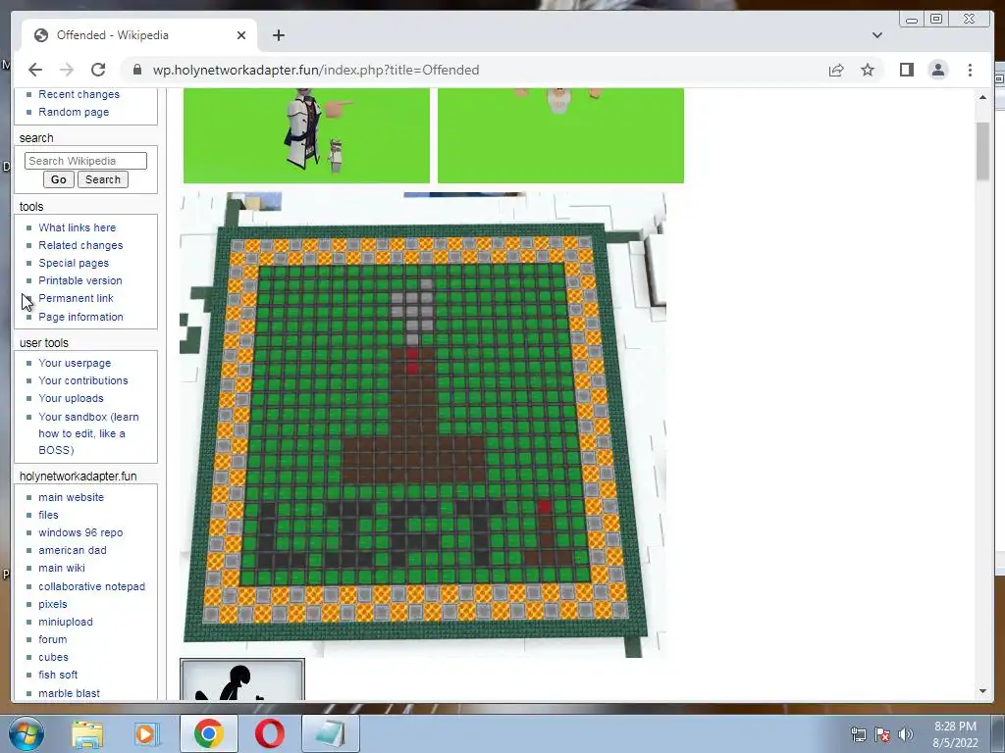Launch Opera from the taskbar
The width and height of the screenshot is (1005, 753).
tap(270, 733)
